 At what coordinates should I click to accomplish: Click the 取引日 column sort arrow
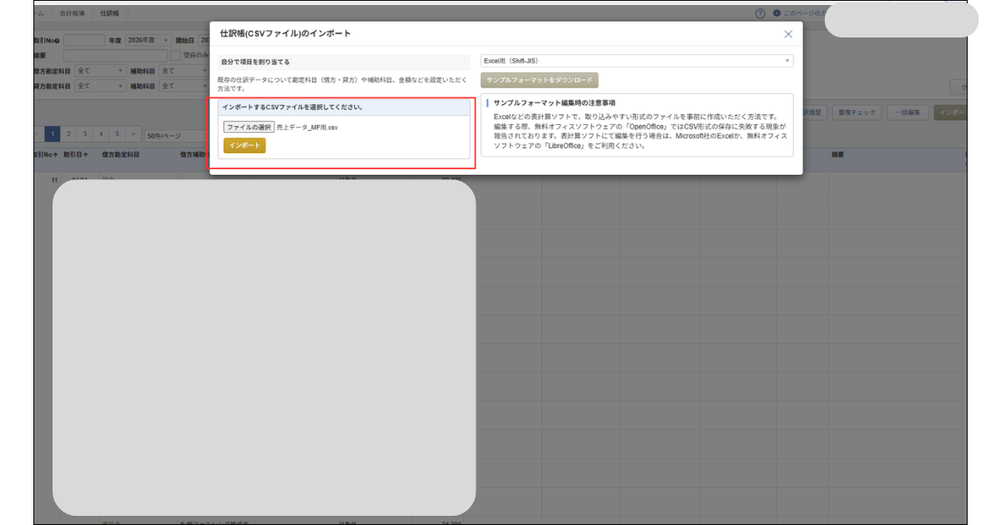pos(86,155)
